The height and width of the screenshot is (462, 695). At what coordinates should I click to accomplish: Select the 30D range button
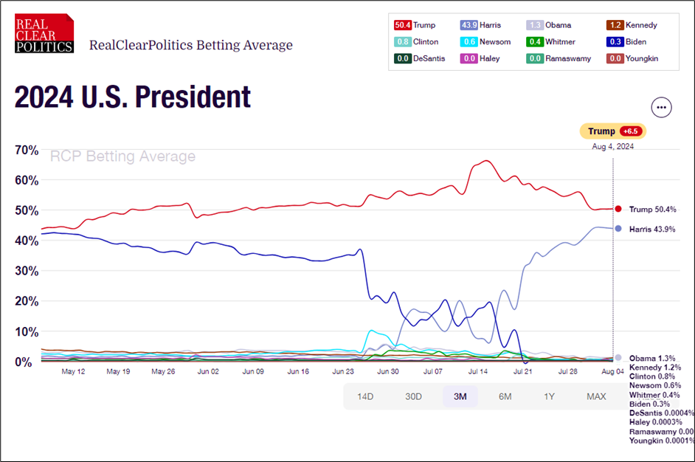(412, 396)
